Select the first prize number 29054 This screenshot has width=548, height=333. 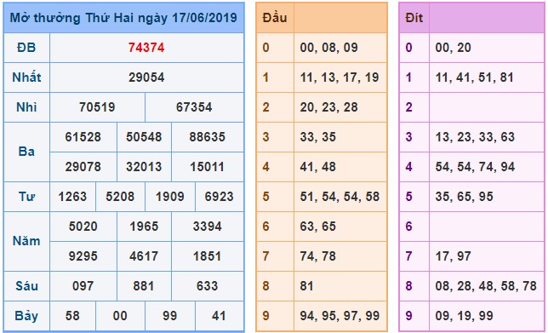click(146, 78)
